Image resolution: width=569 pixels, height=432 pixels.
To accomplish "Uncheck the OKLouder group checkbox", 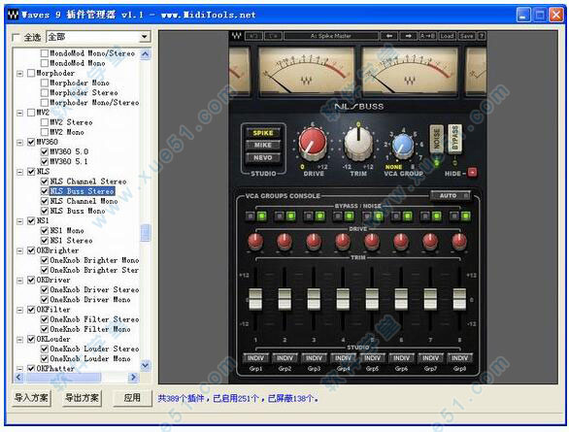I will click(x=32, y=339).
